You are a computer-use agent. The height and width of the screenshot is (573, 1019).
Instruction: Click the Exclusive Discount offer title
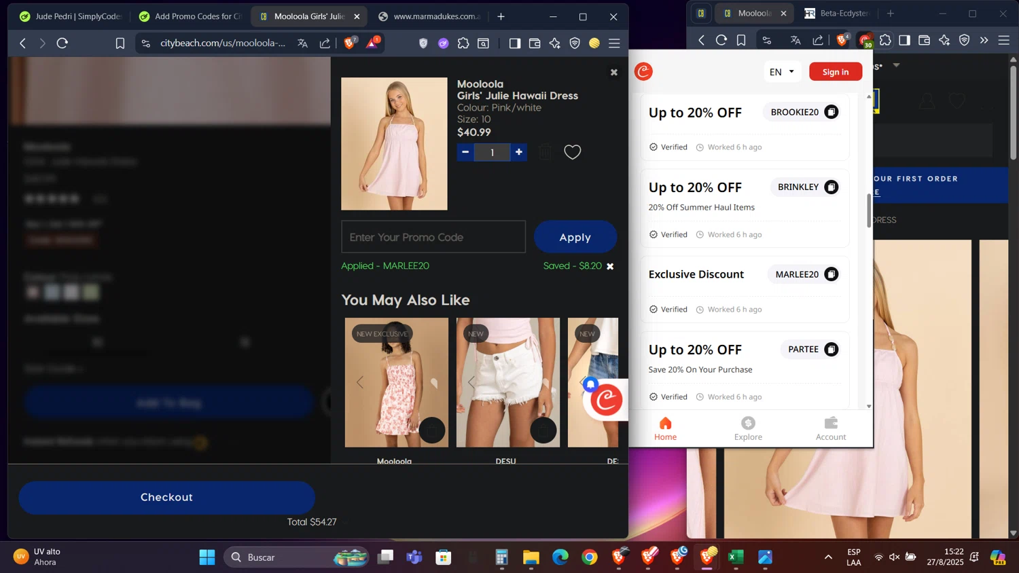tap(696, 274)
